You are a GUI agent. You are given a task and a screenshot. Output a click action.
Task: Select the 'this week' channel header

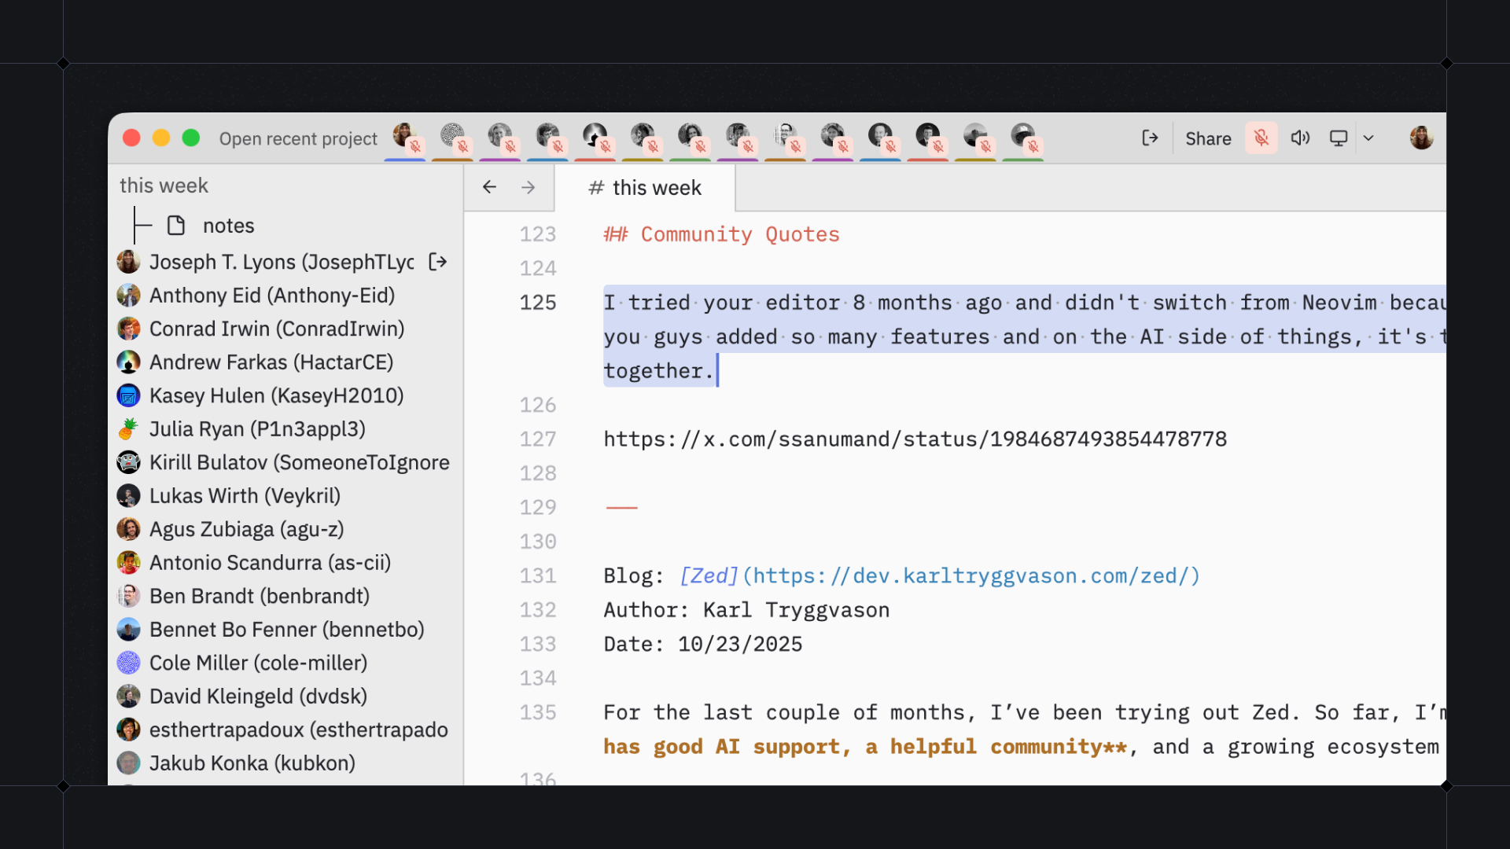coord(164,186)
